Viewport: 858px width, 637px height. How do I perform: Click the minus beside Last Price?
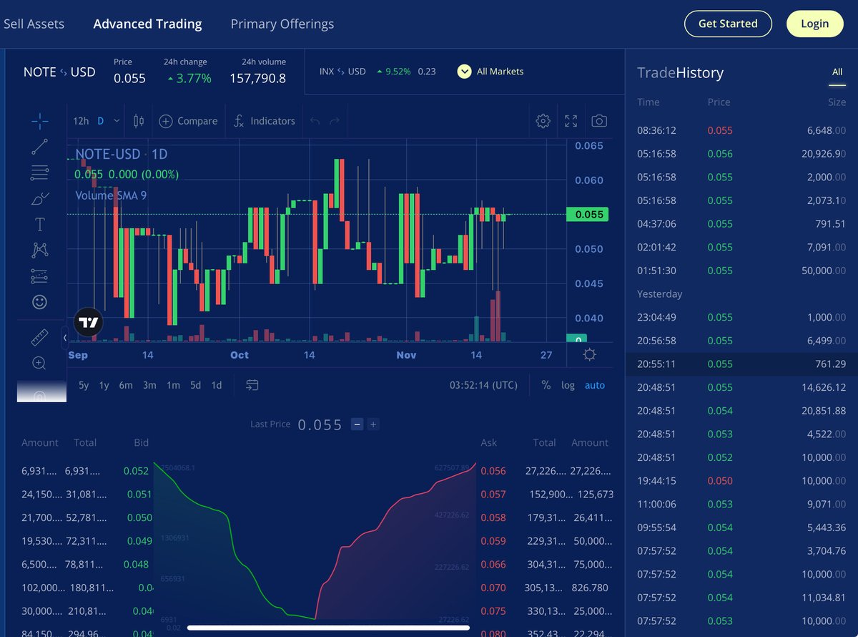coord(357,424)
